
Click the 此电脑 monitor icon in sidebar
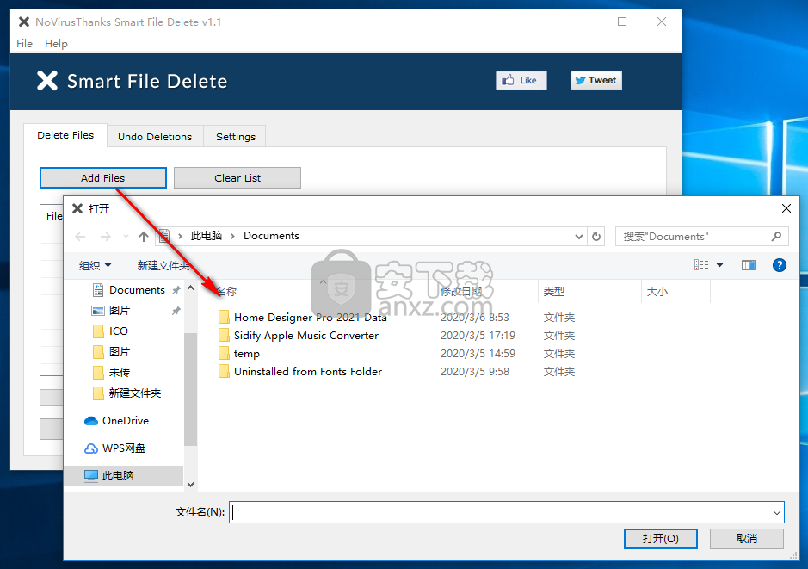click(x=91, y=476)
